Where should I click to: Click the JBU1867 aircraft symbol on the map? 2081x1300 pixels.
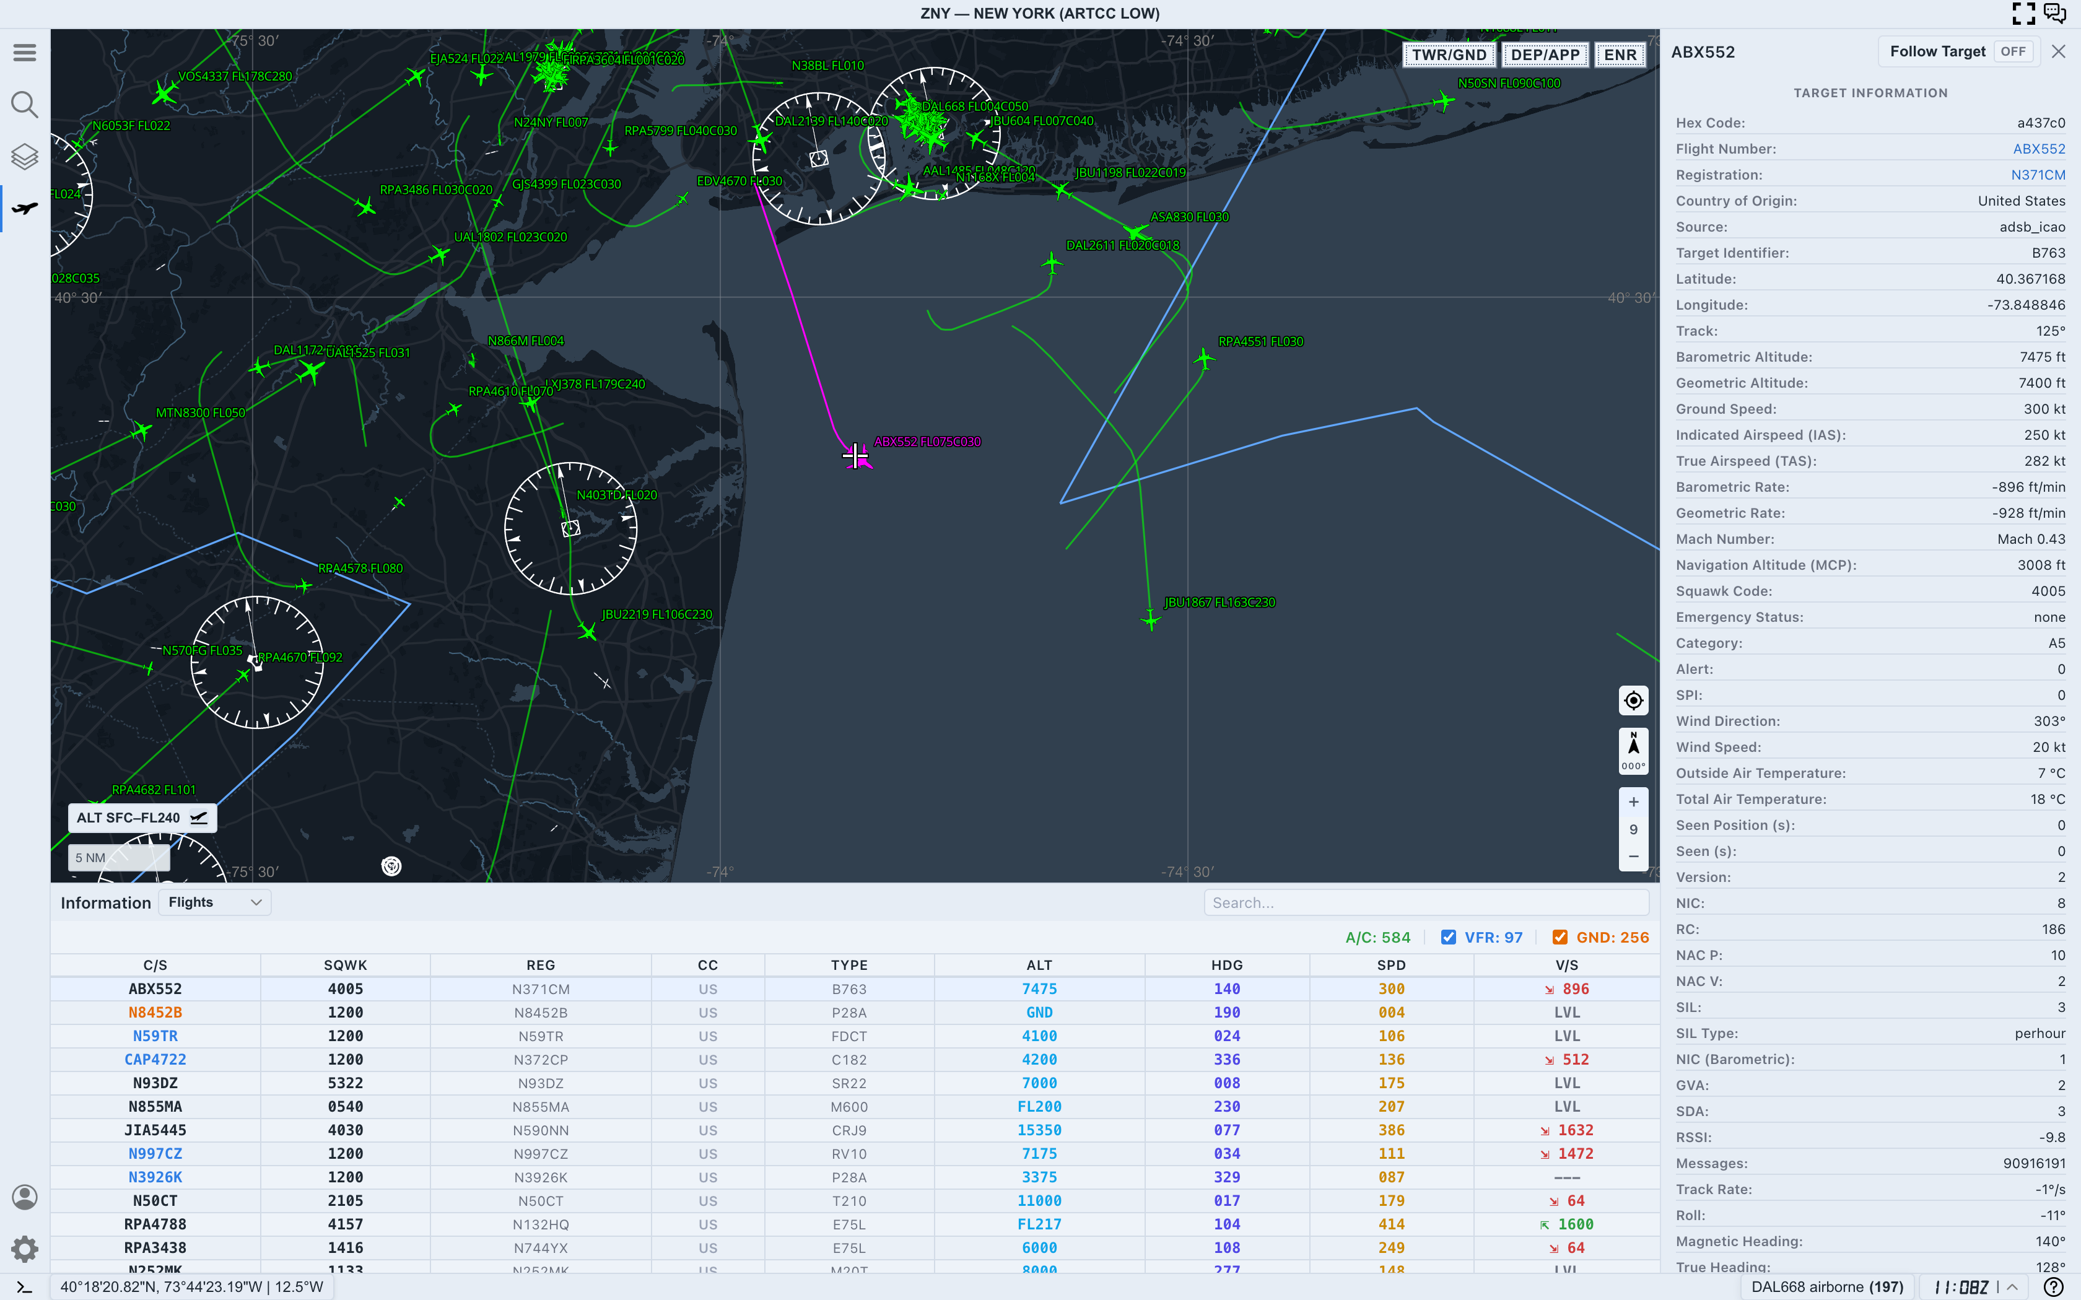(1151, 619)
